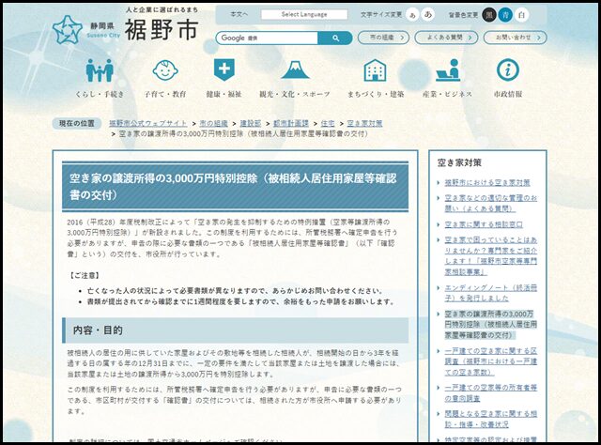Open the 健康・福祉 cross shield icon
Image resolution: width=601 pixels, height=445 pixels.
tap(224, 70)
